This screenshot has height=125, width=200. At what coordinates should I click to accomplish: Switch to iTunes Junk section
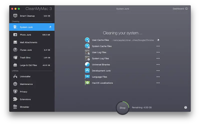coord(32,50)
